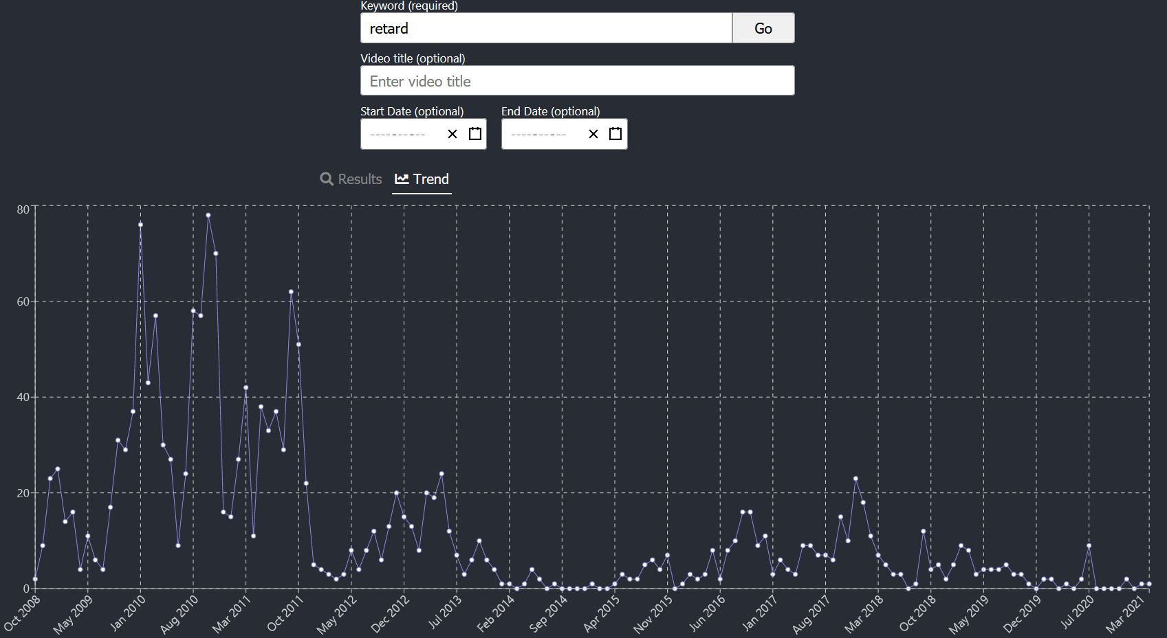
Task: Click the "Keyword (required)" label
Action: 409,6
